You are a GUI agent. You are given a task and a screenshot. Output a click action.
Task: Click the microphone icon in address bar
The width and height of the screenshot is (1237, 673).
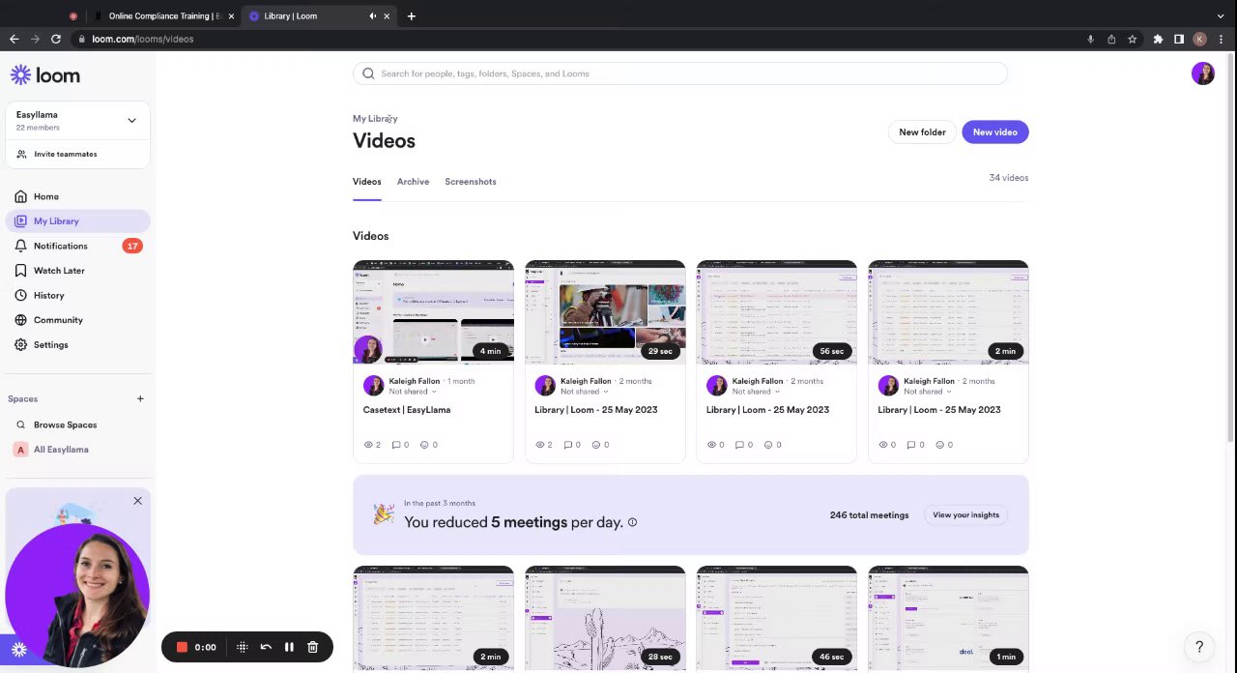tap(1090, 39)
